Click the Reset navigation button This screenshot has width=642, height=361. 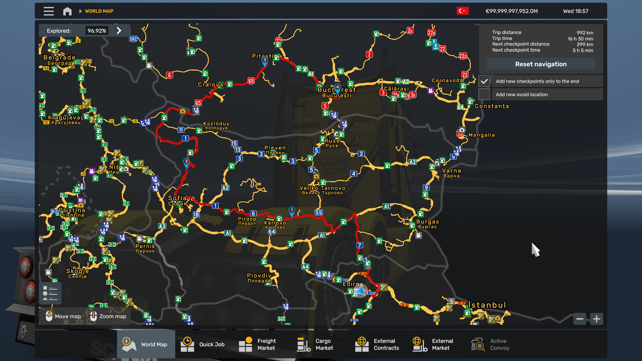[x=541, y=64]
